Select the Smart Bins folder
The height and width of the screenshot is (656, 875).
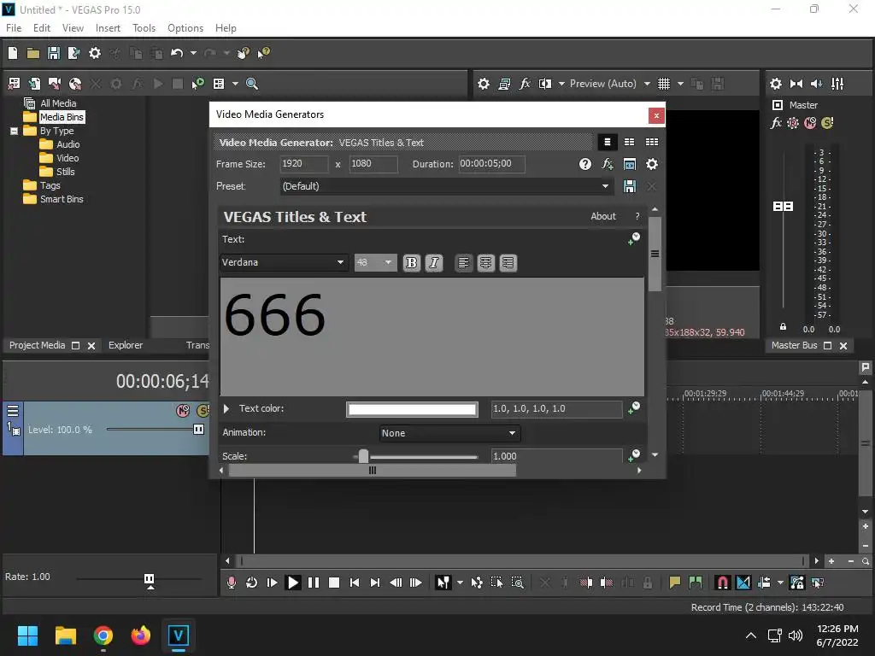tap(62, 199)
